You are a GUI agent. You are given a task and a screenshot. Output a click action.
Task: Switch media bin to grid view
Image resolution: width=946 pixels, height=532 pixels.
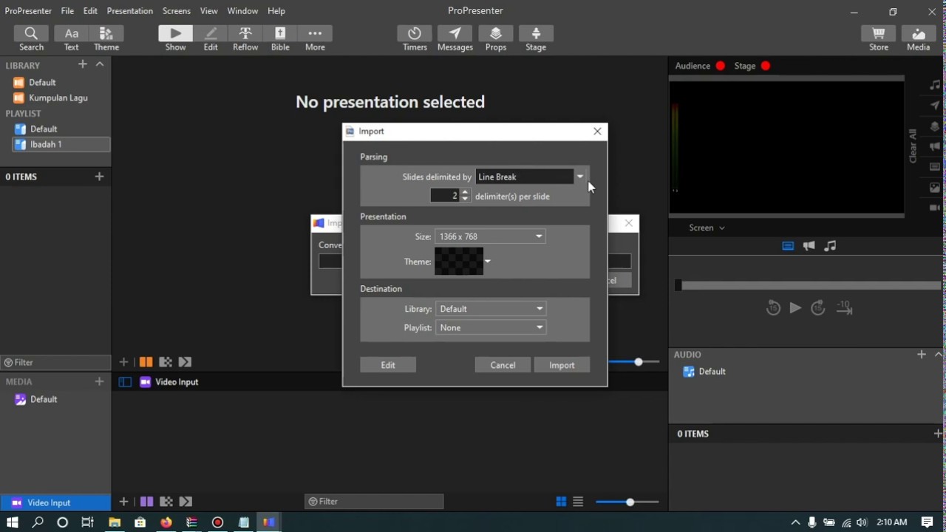pos(561,502)
